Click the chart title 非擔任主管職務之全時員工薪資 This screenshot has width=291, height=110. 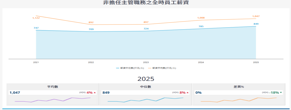tap(146, 3)
